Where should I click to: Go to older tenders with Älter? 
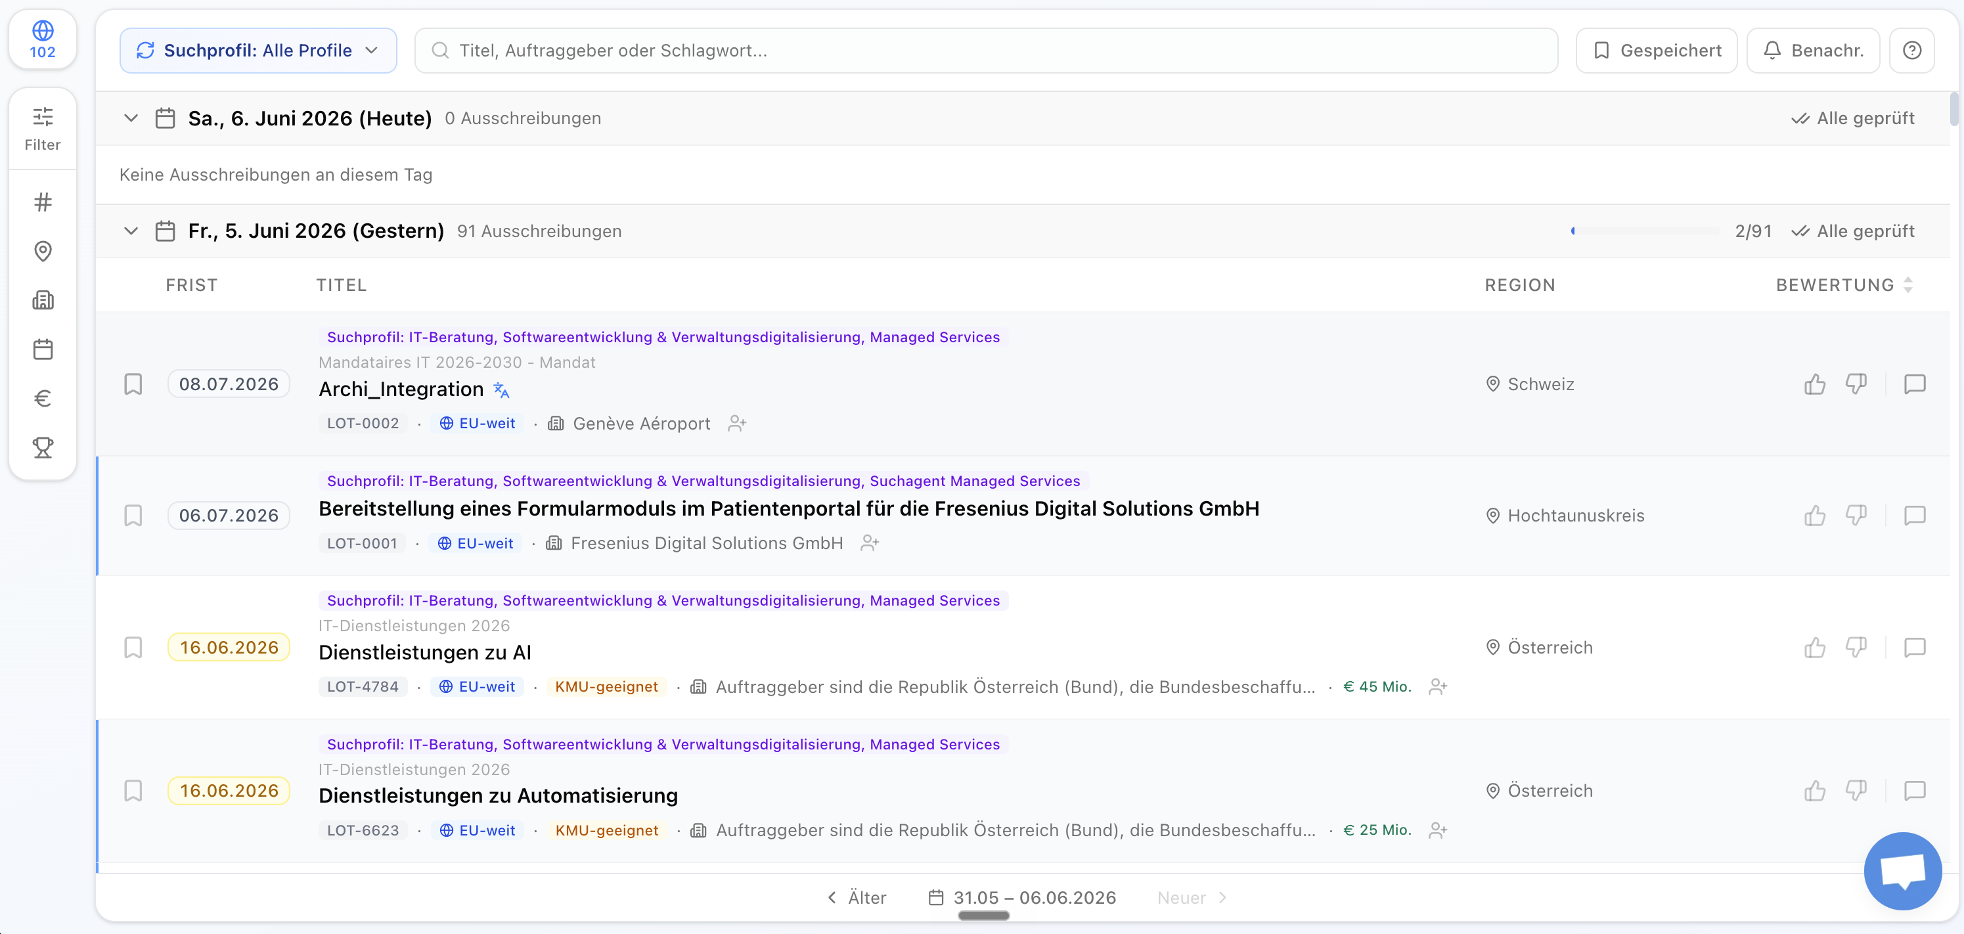click(x=857, y=897)
